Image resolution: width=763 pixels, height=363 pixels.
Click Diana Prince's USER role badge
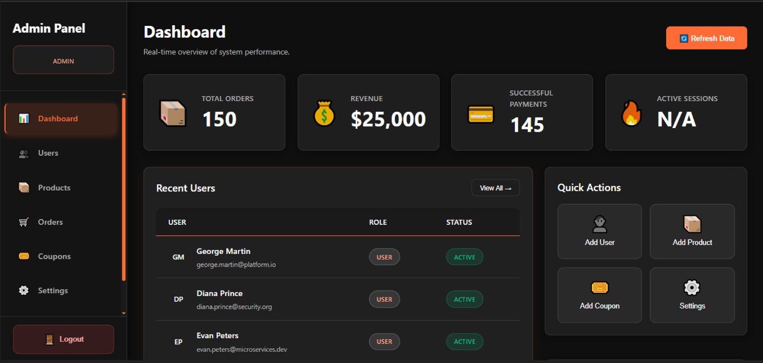[x=384, y=300]
